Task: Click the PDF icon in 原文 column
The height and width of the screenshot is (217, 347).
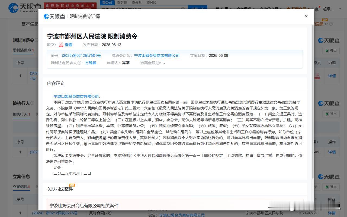Action: 317,76
